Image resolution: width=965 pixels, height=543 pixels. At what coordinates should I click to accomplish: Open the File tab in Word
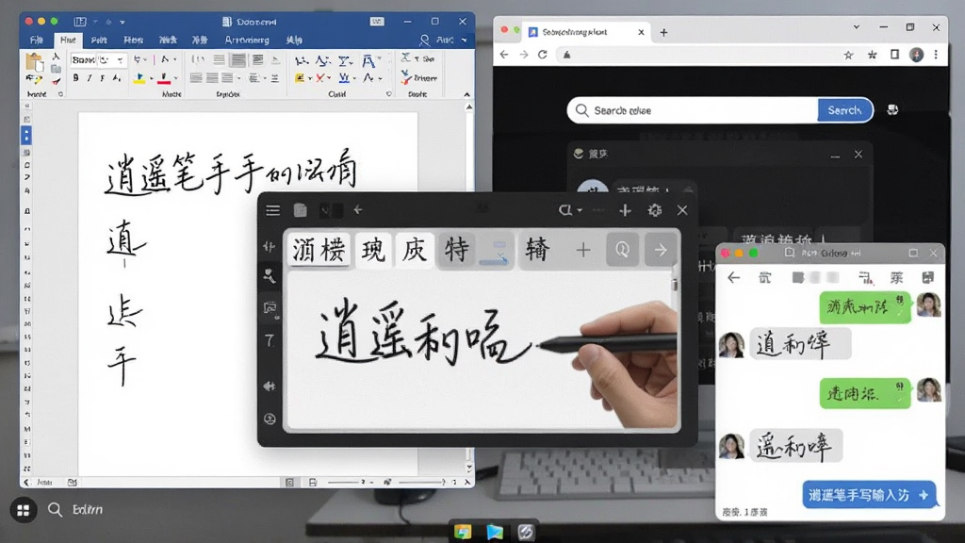pos(37,40)
